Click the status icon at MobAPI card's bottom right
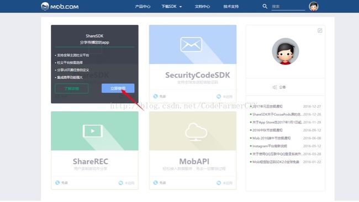Image resolution: width=359 pixels, height=202 pixels. coord(219,183)
